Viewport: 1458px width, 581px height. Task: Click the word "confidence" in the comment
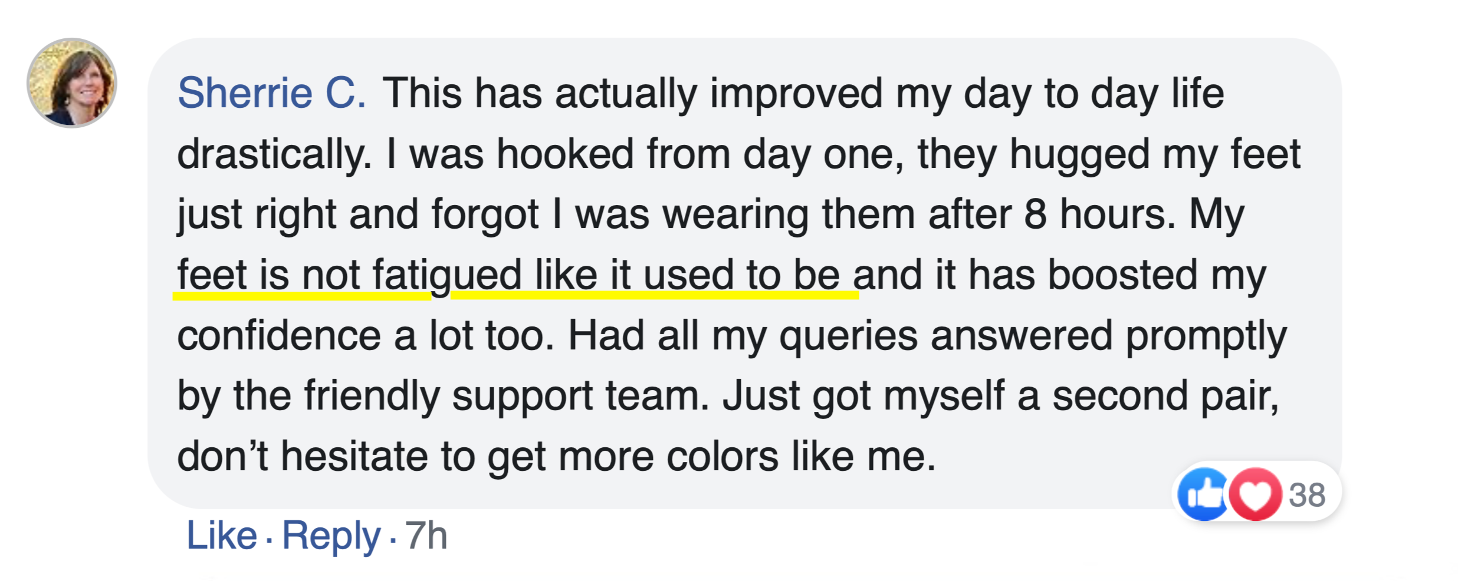tap(279, 336)
